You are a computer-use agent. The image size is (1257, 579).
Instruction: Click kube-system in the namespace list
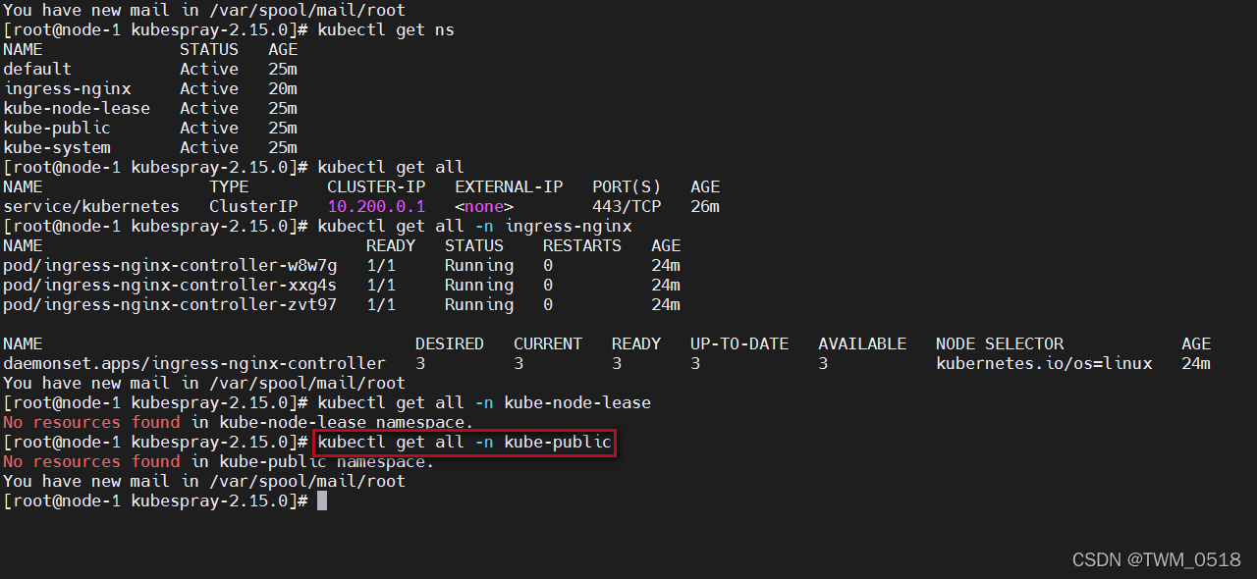tap(56, 148)
